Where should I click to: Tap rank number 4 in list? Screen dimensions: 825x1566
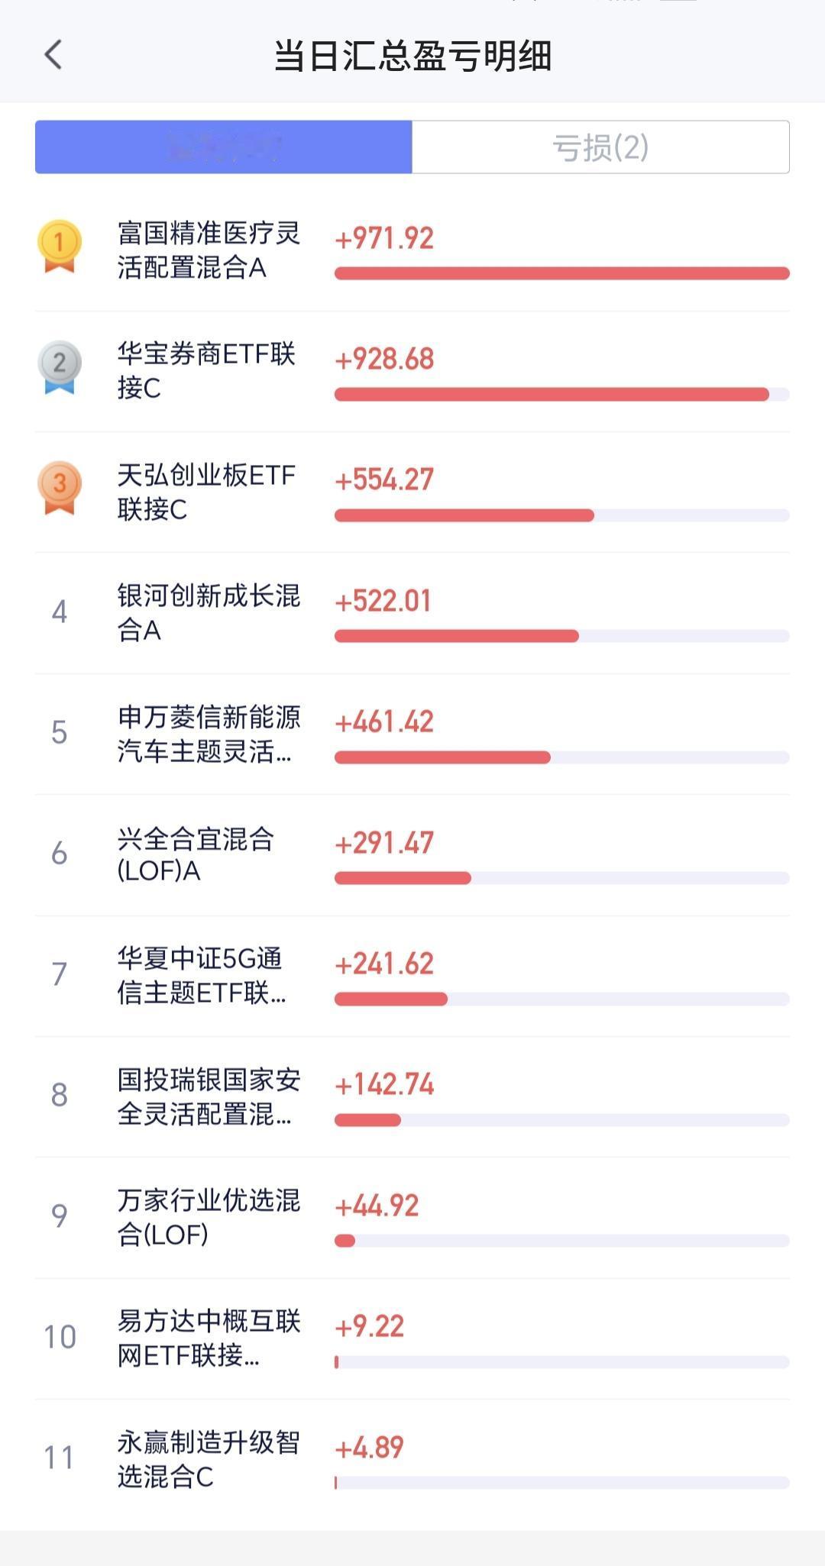pos(60,612)
